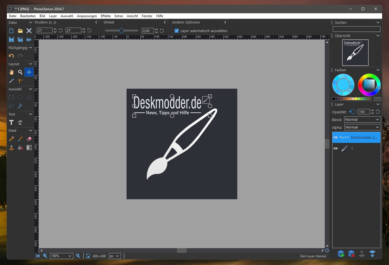Click the Zoom out icon in status bar

[45, 256]
